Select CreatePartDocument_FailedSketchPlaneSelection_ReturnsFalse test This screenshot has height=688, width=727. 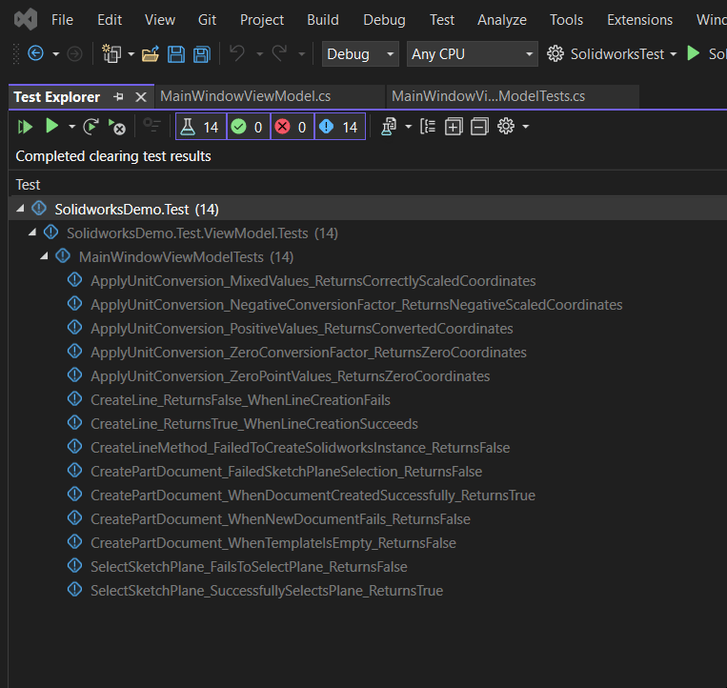(x=286, y=472)
